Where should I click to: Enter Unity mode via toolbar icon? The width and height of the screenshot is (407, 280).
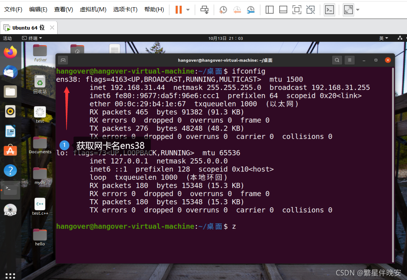310,10
